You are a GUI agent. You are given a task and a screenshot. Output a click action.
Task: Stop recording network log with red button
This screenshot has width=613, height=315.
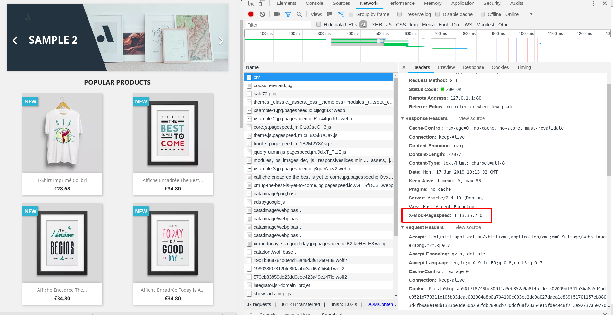251,14
